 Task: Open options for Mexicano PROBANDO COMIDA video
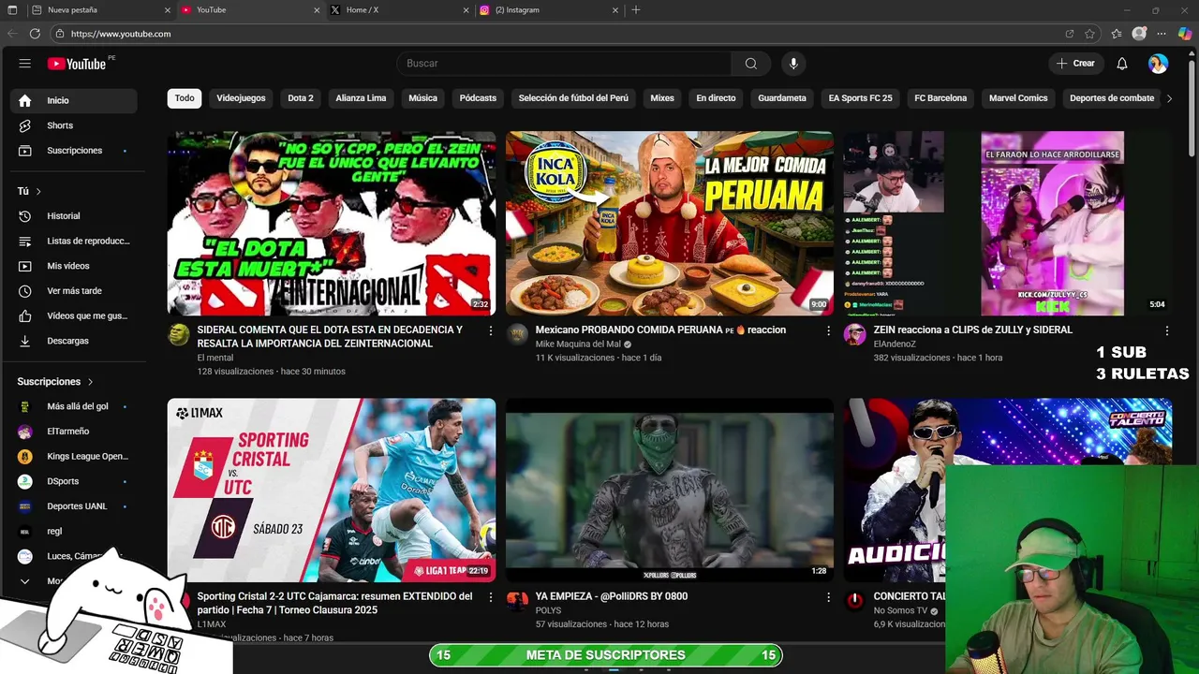coord(828,330)
